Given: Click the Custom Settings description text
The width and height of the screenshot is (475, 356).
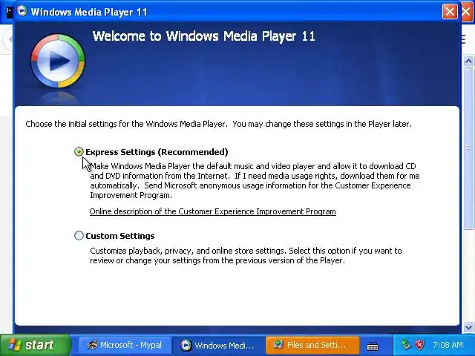Looking at the screenshot, I should click(x=246, y=255).
